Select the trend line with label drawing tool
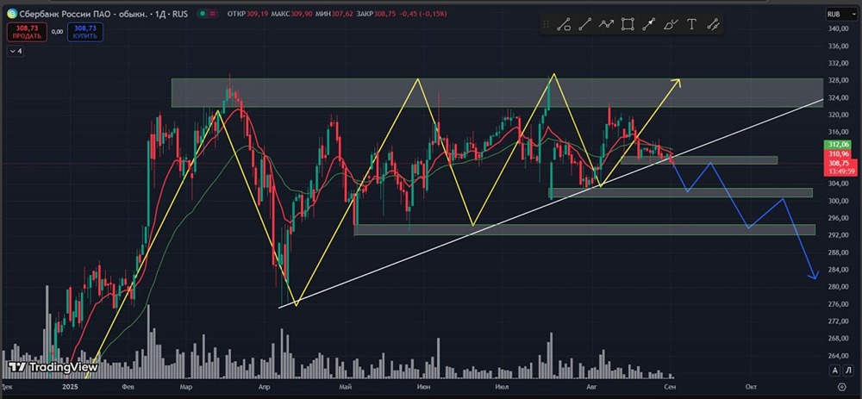 564,24
